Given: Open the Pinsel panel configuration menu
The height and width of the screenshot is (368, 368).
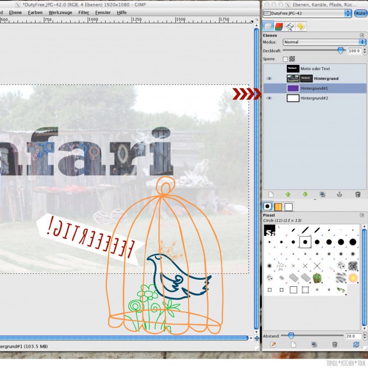Looking at the screenshot, I should click(x=362, y=215).
